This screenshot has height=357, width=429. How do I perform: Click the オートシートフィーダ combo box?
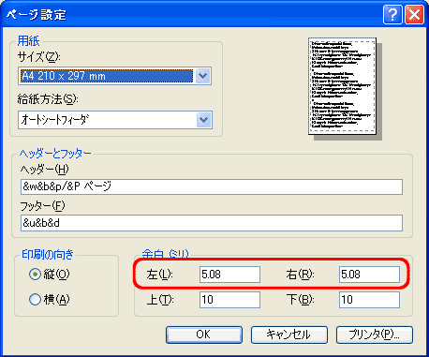point(115,120)
